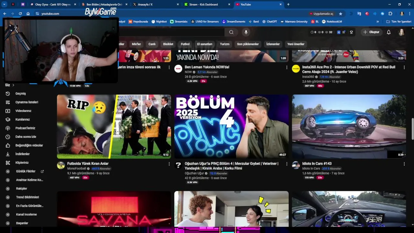Switch to Stream - Kick Dashboard tab

point(207,5)
